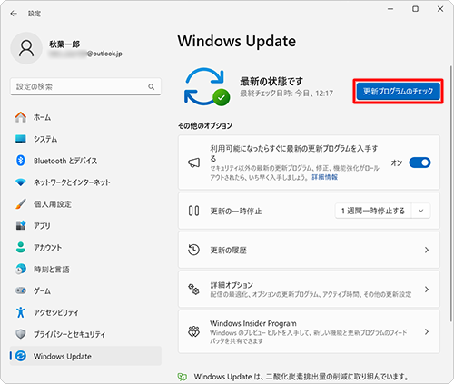Viewport: 454px width, 384px height.
Task: Click the Accessibility figure icon
Action: click(x=21, y=312)
